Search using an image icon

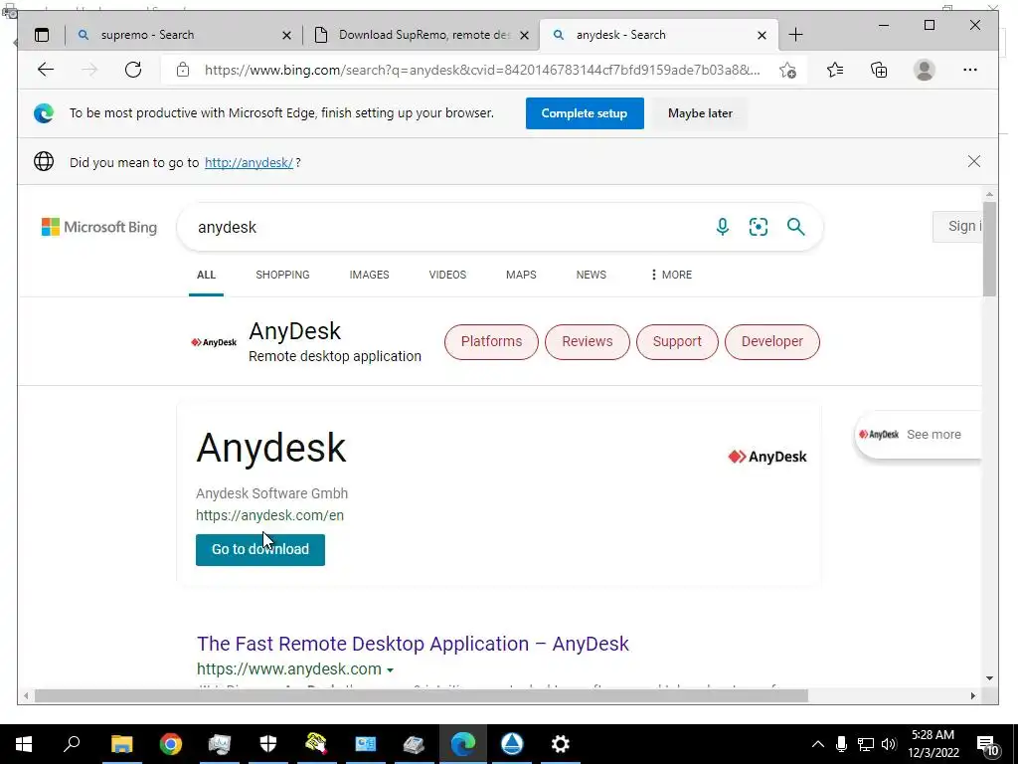click(759, 227)
